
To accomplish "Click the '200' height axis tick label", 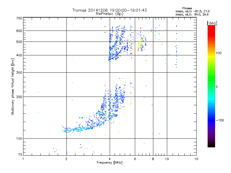I will pos(19,97).
